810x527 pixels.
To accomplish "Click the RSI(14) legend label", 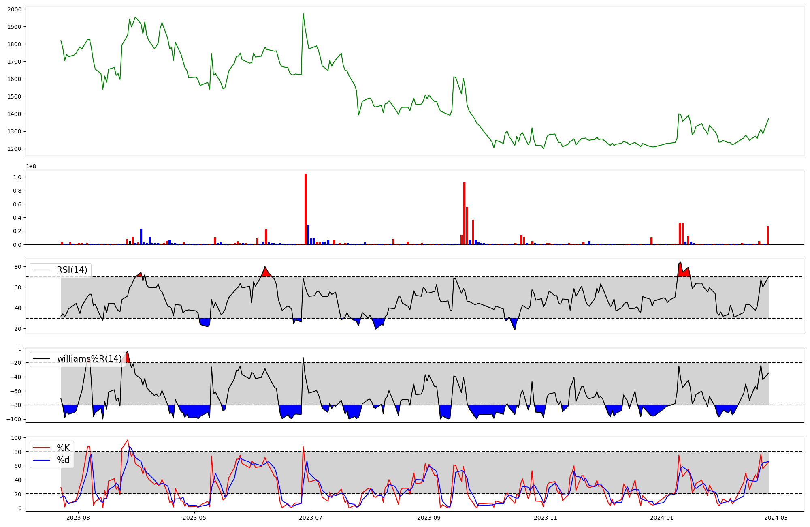I will point(72,270).
